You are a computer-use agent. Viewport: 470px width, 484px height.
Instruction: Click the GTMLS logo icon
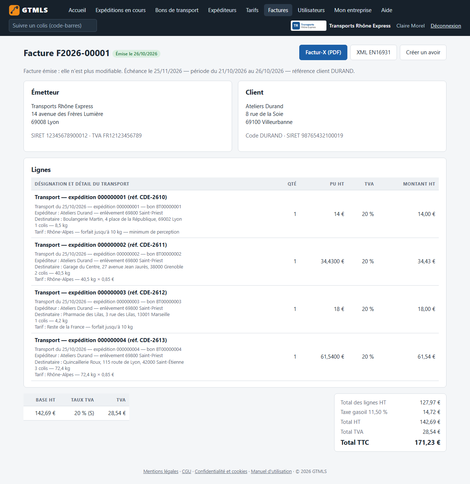pos(14,10)
